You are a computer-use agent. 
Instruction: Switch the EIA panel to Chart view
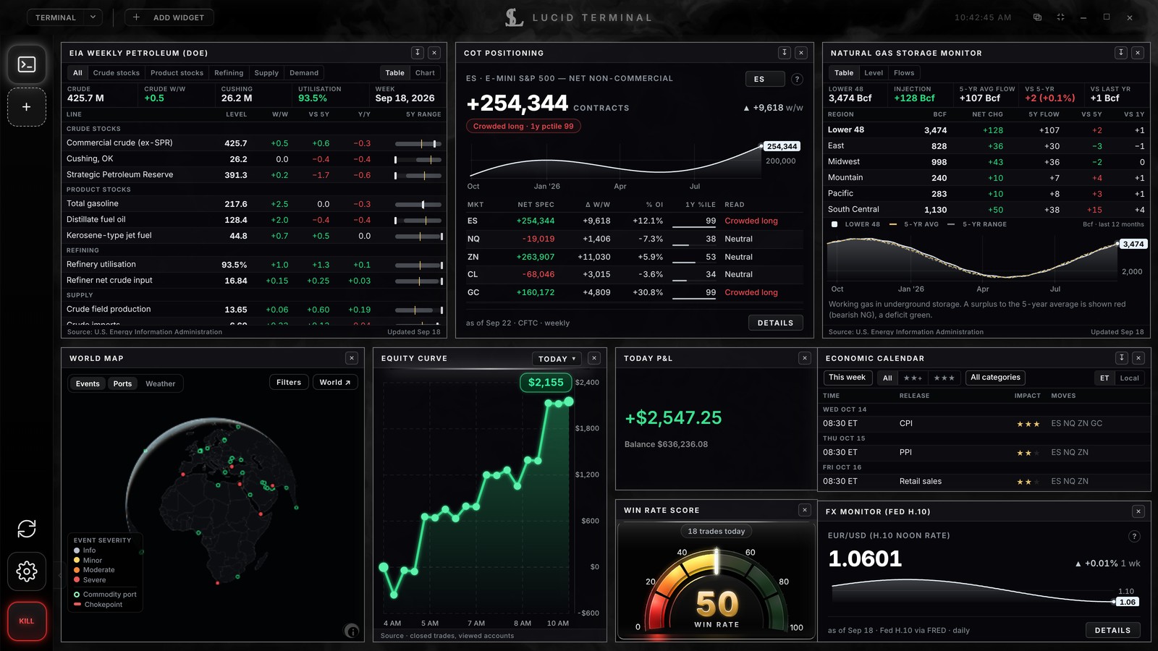tap(425, 73)
